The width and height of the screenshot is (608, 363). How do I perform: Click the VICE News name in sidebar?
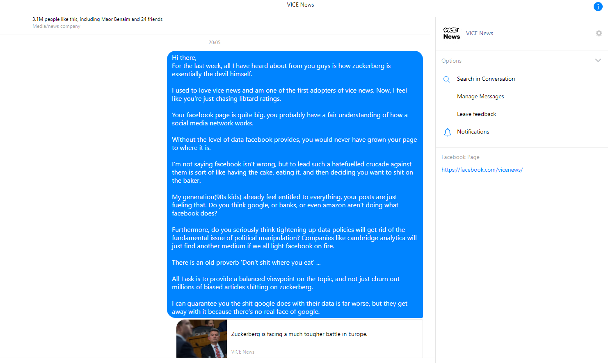tap(479, 33)
